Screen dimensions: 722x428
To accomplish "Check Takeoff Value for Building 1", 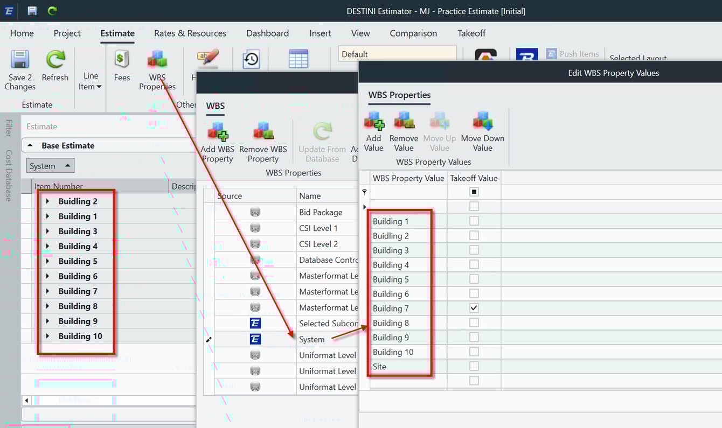I will coord(474,221).
